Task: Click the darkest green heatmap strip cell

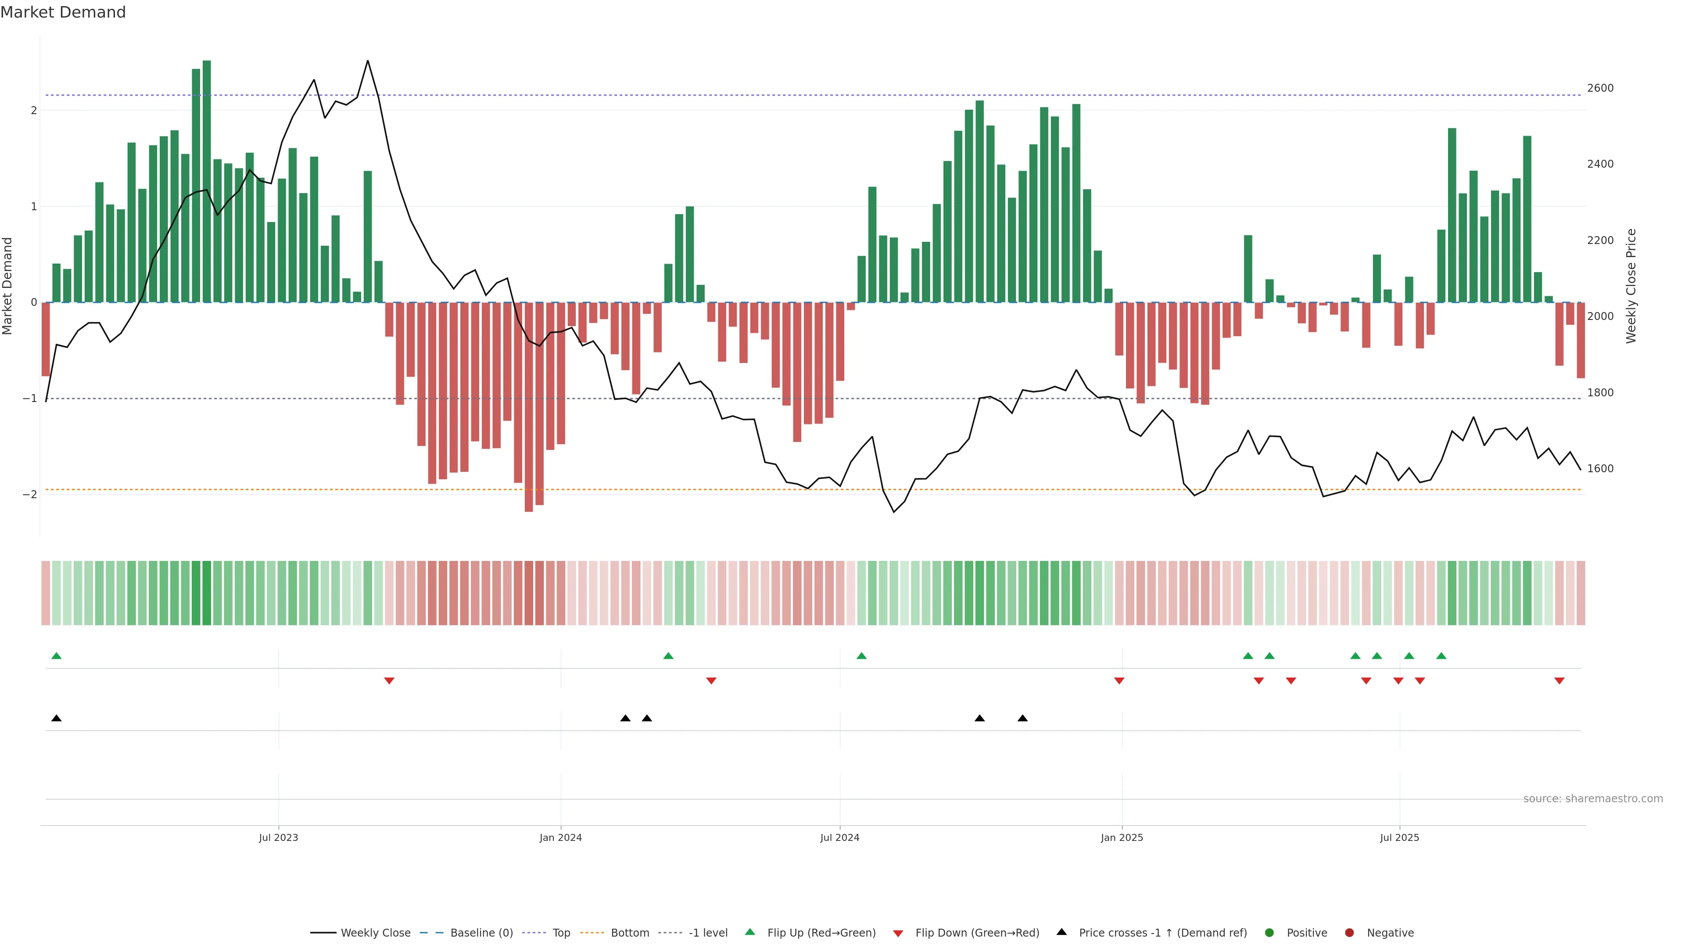Action: coord(207,593)
